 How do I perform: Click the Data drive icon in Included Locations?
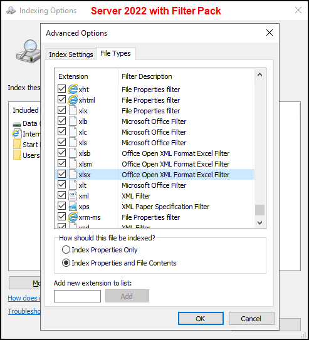coord(17,124)
